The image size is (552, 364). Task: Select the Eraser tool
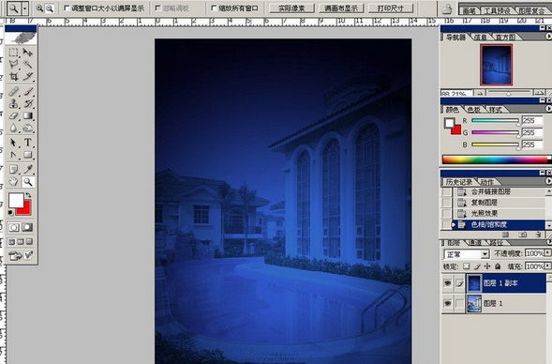pos(14,116)
